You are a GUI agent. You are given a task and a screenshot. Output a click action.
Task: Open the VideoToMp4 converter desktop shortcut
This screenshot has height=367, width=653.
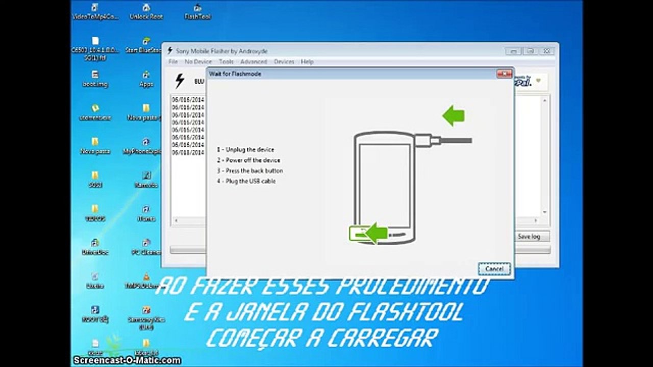click(x=95, y=11)
